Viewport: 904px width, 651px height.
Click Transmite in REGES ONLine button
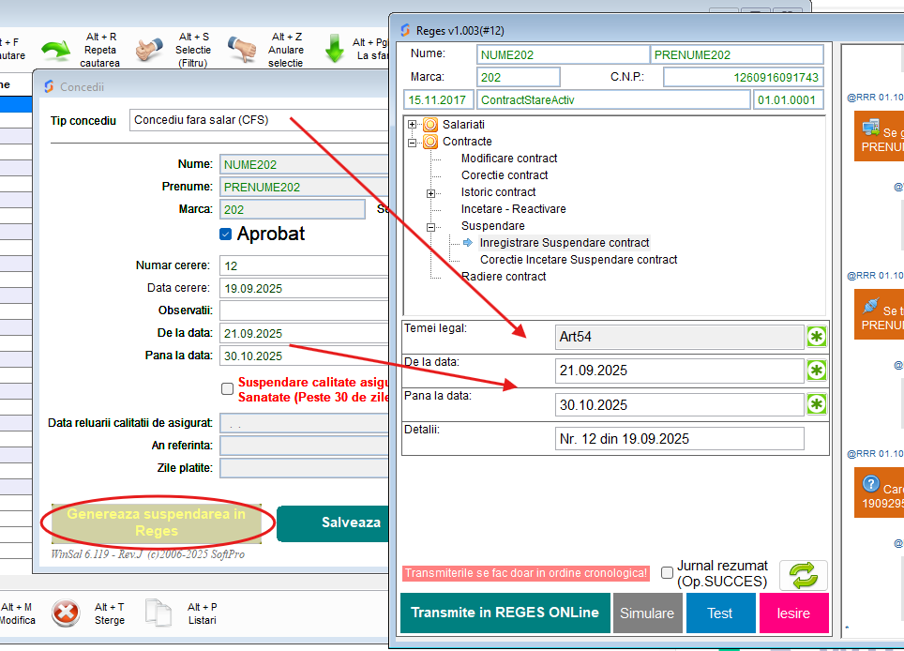pos(505,613)
